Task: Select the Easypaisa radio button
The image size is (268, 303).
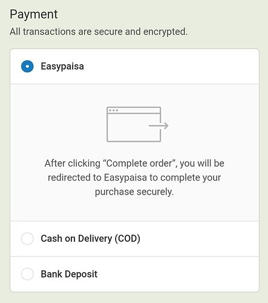Action: pos(27,66)
